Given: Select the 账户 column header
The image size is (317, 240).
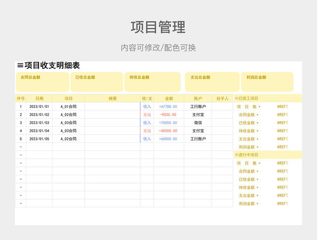Looking at the screenshot, I should [x=198, y=98].
